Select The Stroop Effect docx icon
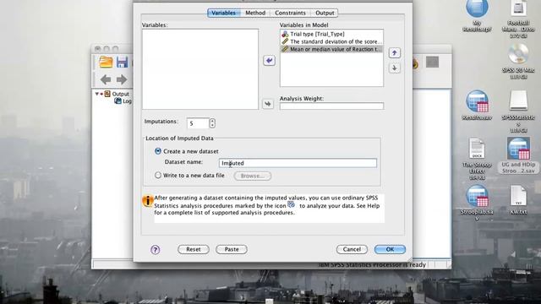The image size is (541, 304). pos(477,149)
